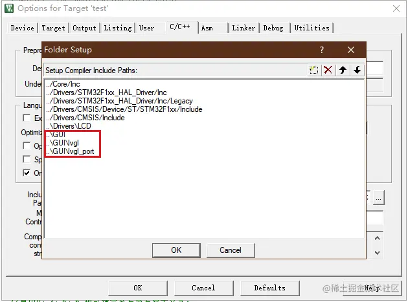Select the Inc/Legacy include path
The height and width of the screenshot is (302, 408).
click(x=119, y=101)
